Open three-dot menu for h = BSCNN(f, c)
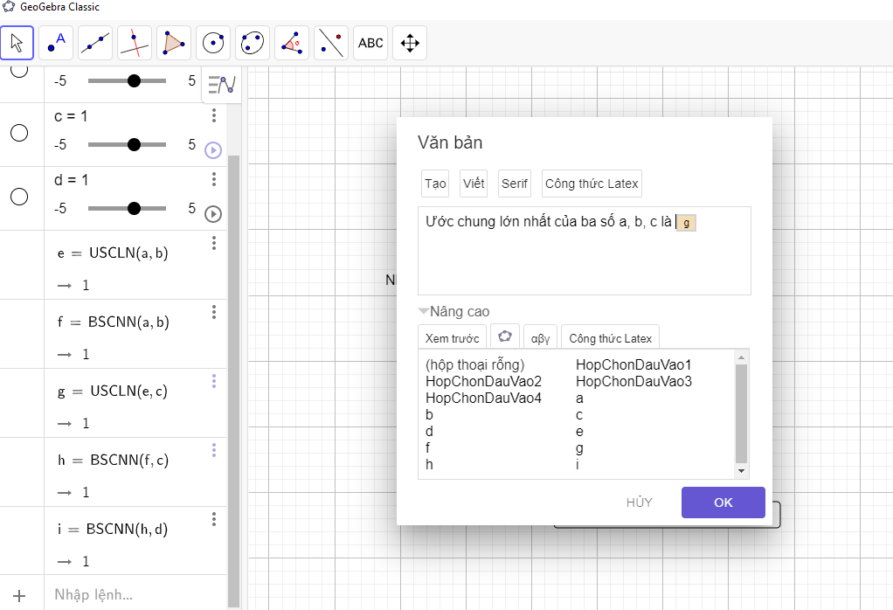Screen dimensions: 893x610 pyautogui.click(x=214, y=450)
